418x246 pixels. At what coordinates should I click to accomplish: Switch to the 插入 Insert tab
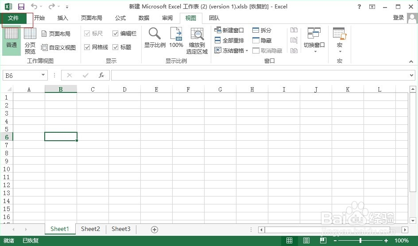(62, 18)
